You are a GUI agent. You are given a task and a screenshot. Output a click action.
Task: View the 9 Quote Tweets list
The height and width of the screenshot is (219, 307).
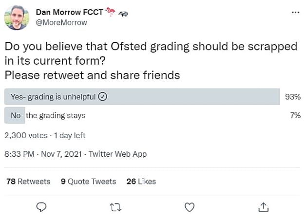(88, 182)
